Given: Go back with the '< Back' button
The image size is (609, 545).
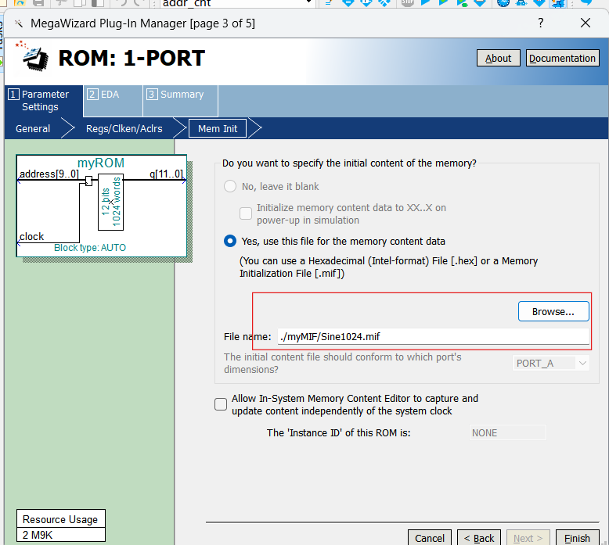Looking at the screenshot, I should [479, 538].
